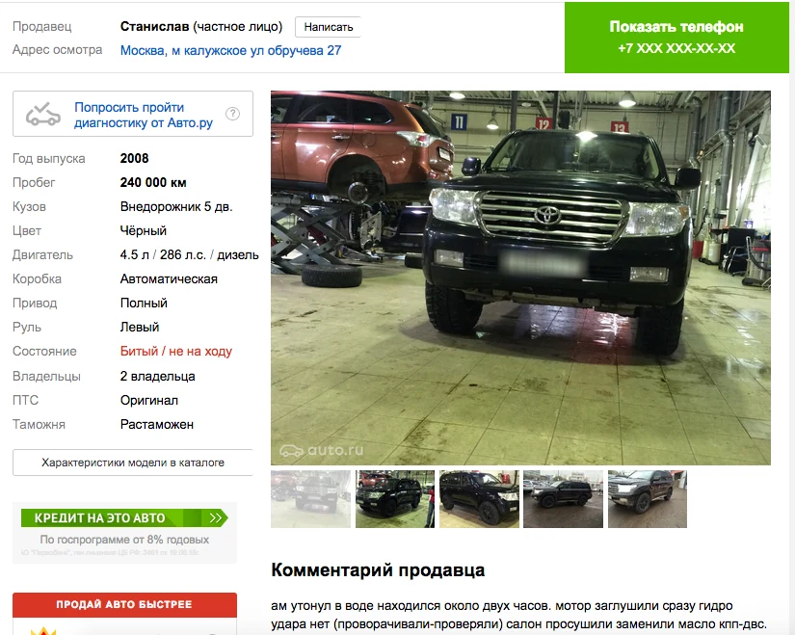Select the third photo thumbnail
This screenshot has width=795, height=635.
(x=479, y=499)
